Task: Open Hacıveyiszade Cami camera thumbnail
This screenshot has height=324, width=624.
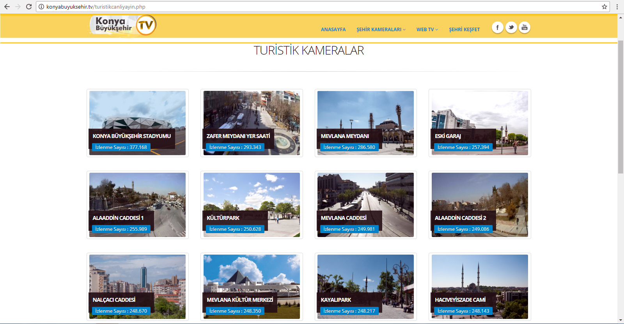Action: tap(480, 287)
